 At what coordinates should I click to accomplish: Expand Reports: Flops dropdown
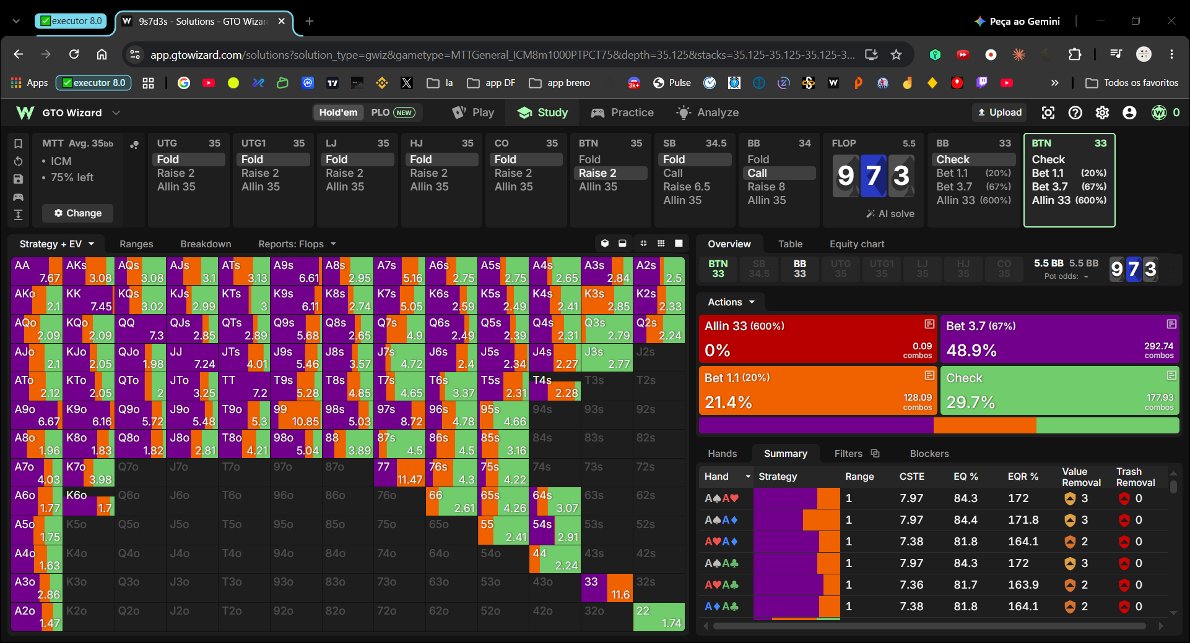[297, 244]
